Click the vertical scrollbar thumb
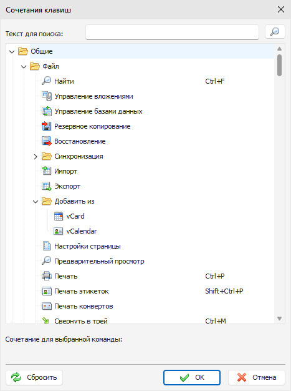The width and height of the screenshot is (291, 391). pos(279,65)
